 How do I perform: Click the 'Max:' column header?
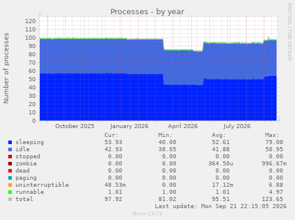tap(272, 135)
